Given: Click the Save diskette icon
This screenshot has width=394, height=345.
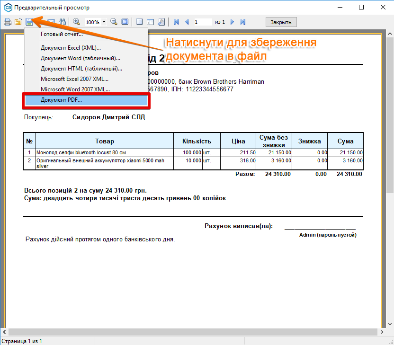Looking at the screenshot, I should coord(29,22).
